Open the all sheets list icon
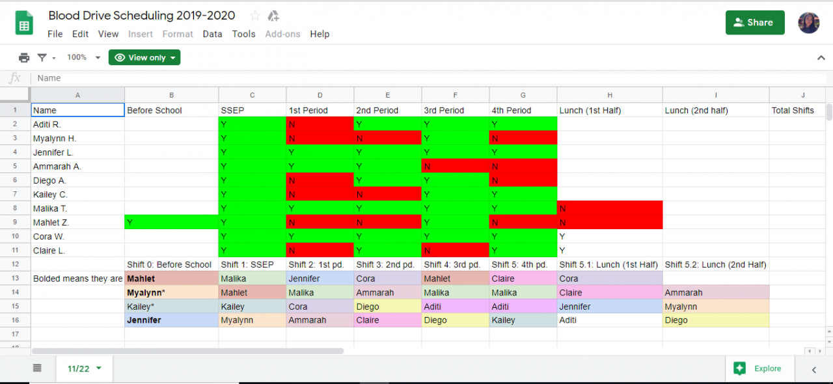 tap(37, 368)
